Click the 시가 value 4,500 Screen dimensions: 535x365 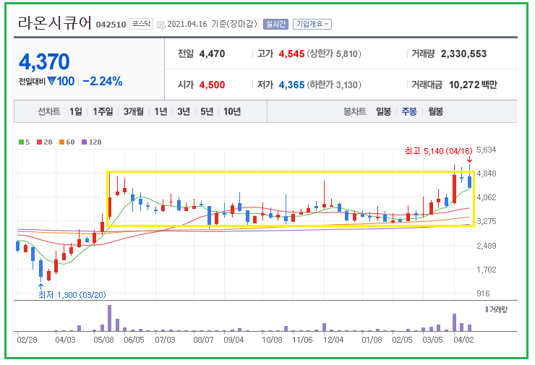click(212, 85)
